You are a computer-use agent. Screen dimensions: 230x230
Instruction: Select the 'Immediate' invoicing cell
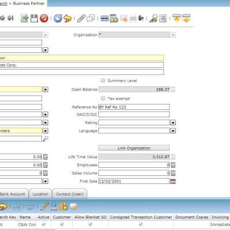(x=220, y=224)
